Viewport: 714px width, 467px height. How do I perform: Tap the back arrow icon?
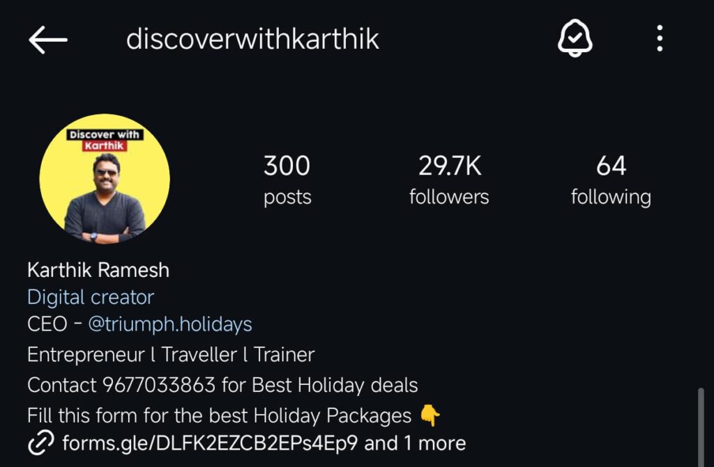click(48, 40)
